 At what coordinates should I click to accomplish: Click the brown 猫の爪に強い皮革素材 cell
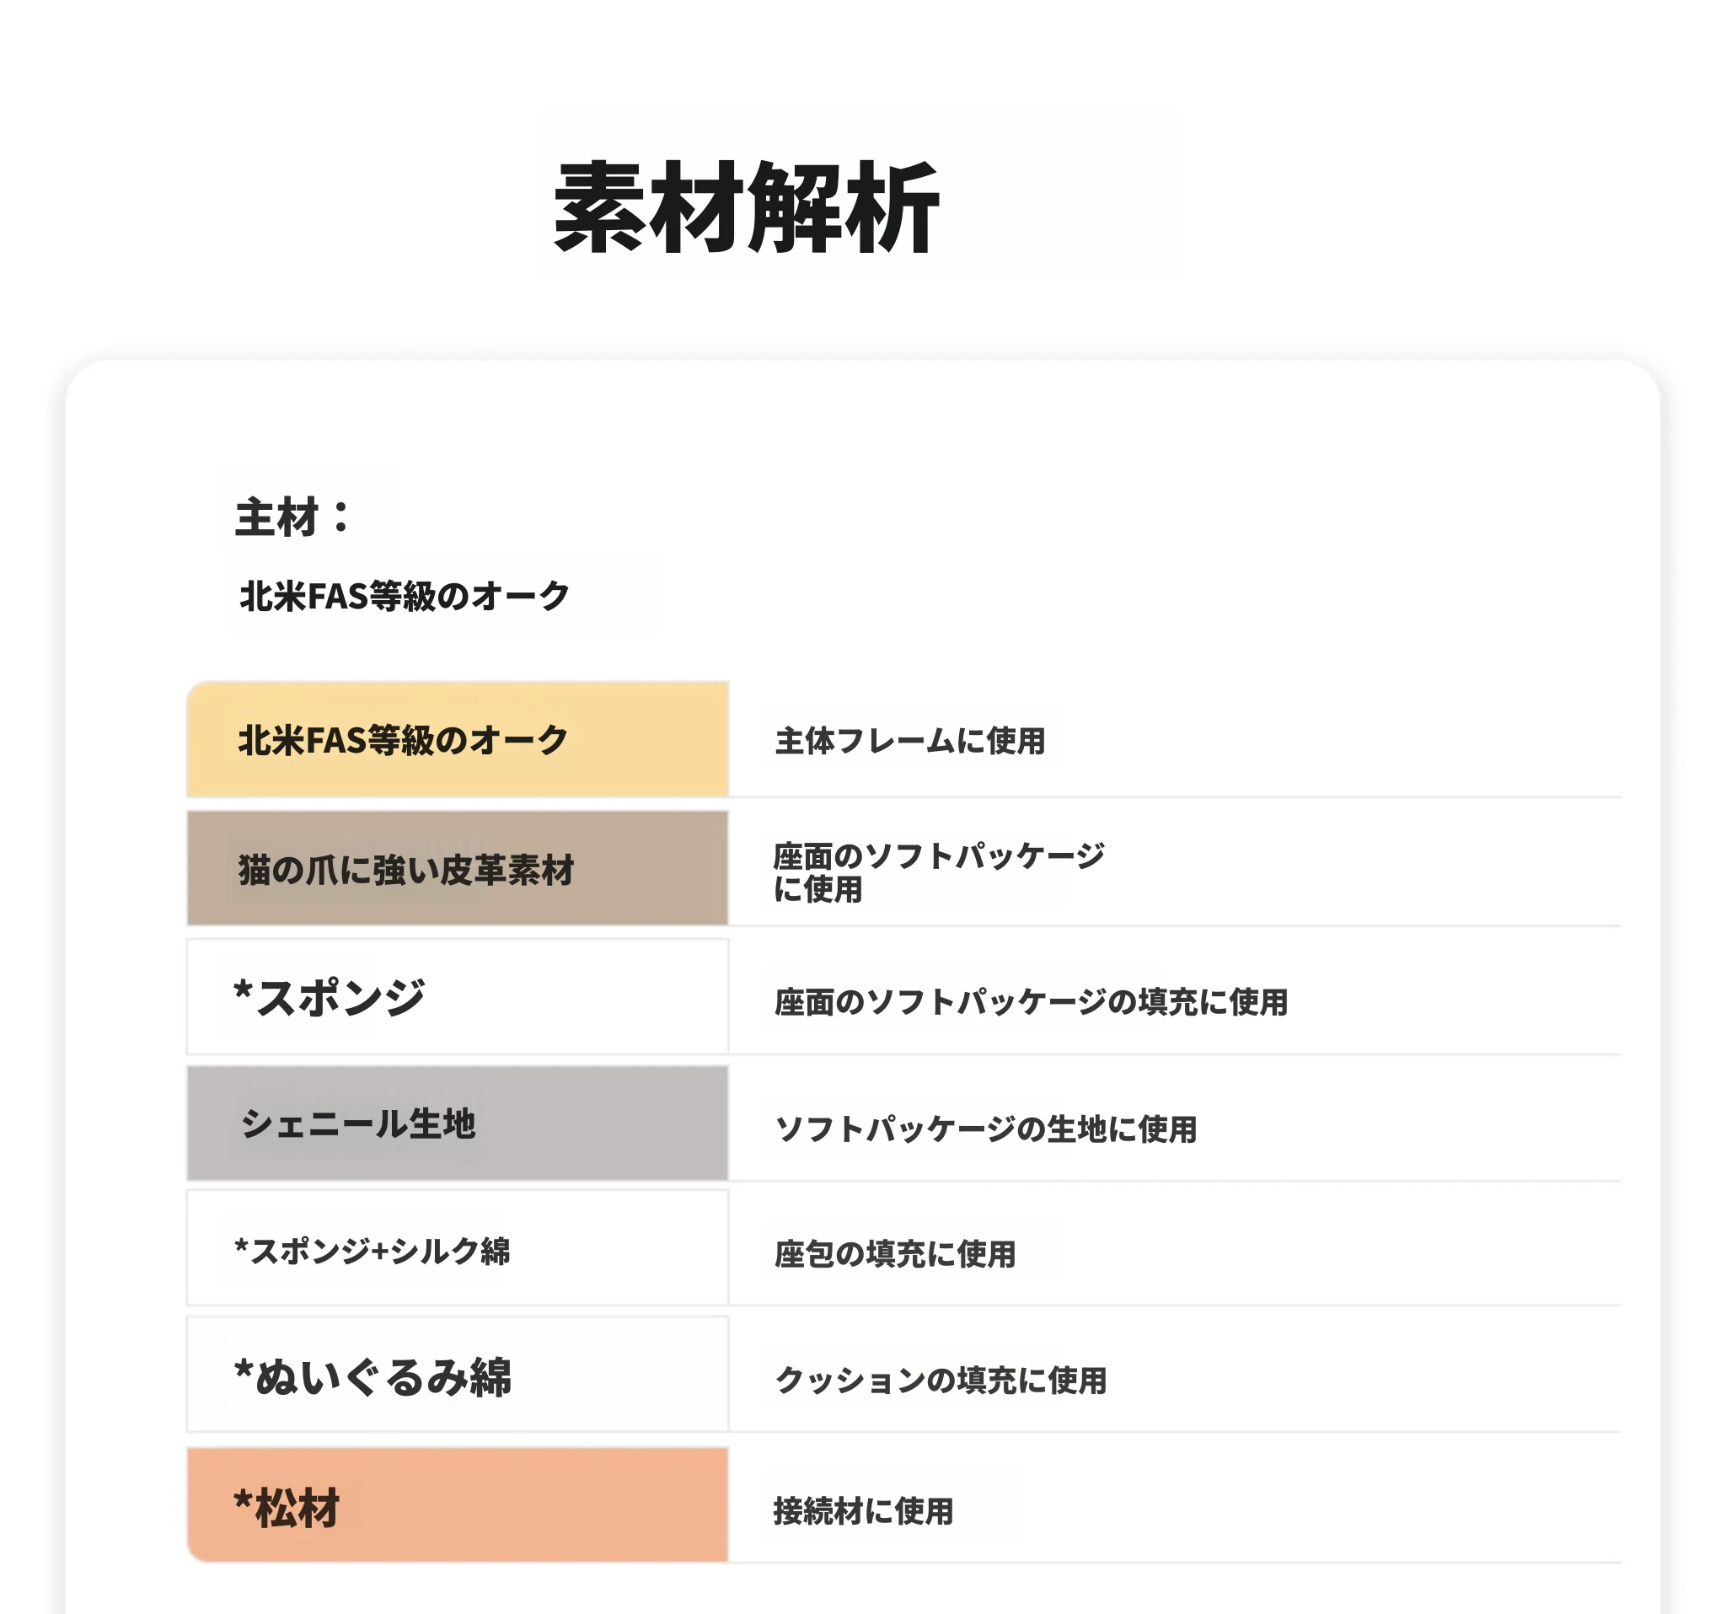(457, 868)
